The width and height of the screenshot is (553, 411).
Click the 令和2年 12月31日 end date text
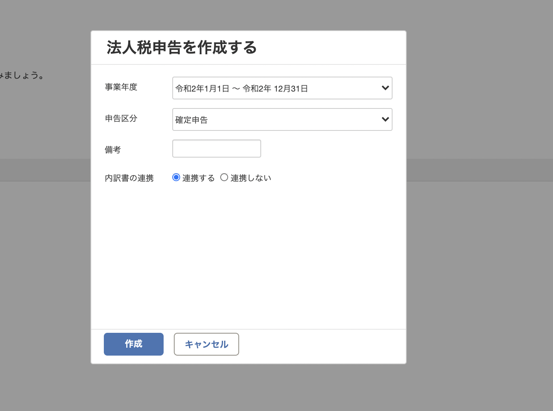pos(275,89)
